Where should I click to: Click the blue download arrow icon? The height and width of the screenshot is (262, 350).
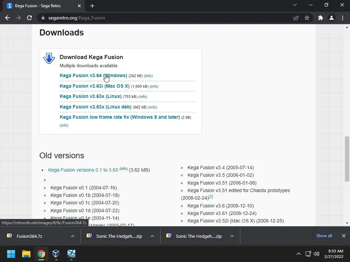49,58
